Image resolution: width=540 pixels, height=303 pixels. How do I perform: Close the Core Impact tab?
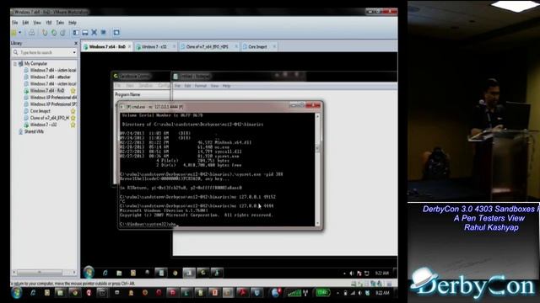click(x=274, y=47)
